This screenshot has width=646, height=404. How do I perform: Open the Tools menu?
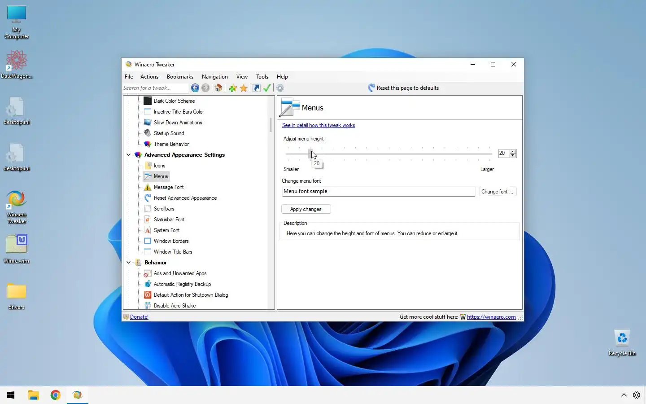[262, 77]
